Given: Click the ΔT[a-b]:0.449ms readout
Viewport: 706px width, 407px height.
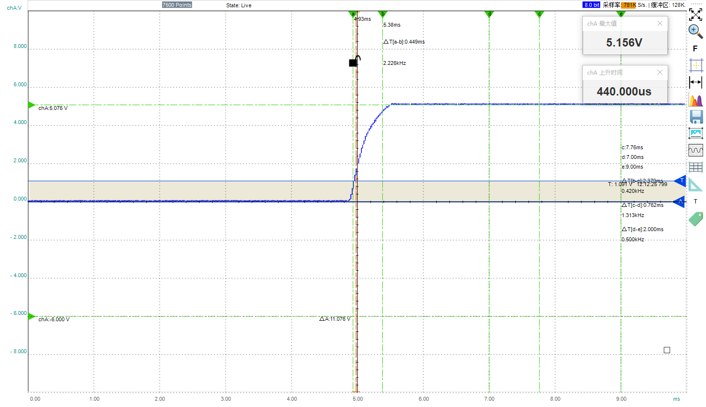Looking at the screenshot, I should [x=404, y=42].
